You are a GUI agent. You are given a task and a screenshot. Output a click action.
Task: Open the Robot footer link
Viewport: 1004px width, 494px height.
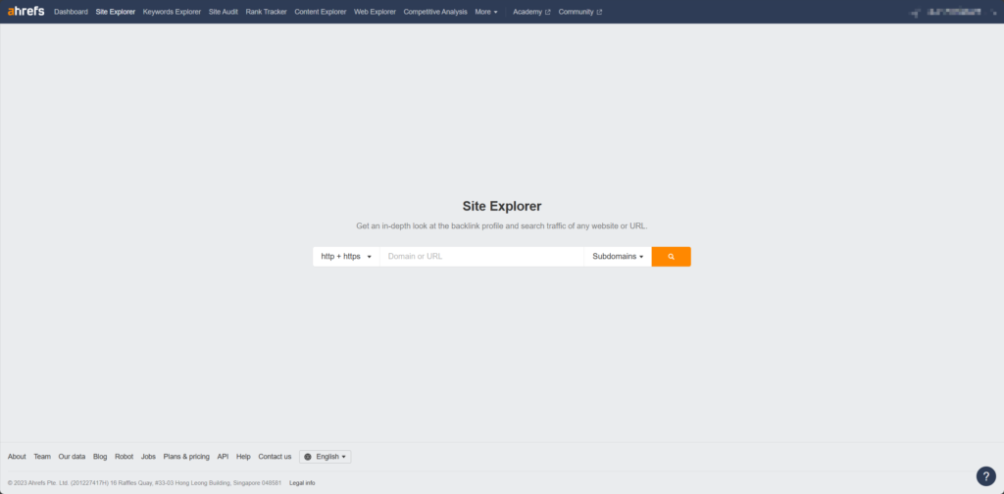(125, 457)
